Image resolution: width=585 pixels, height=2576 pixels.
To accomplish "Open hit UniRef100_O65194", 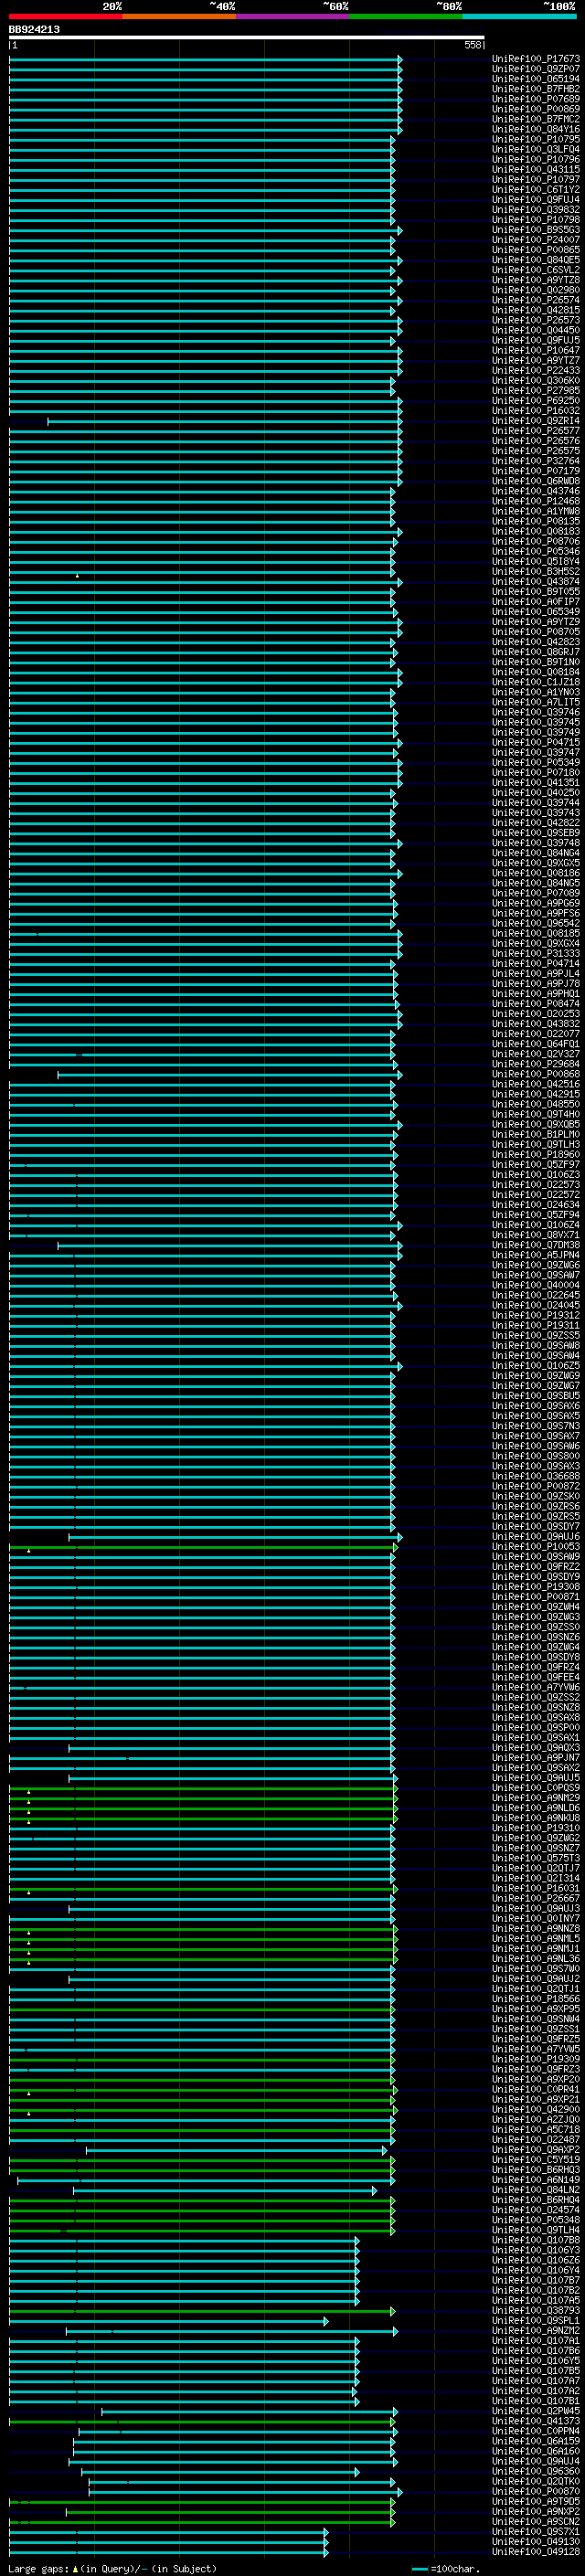I will pyautogui.click(x=536, y=79).
